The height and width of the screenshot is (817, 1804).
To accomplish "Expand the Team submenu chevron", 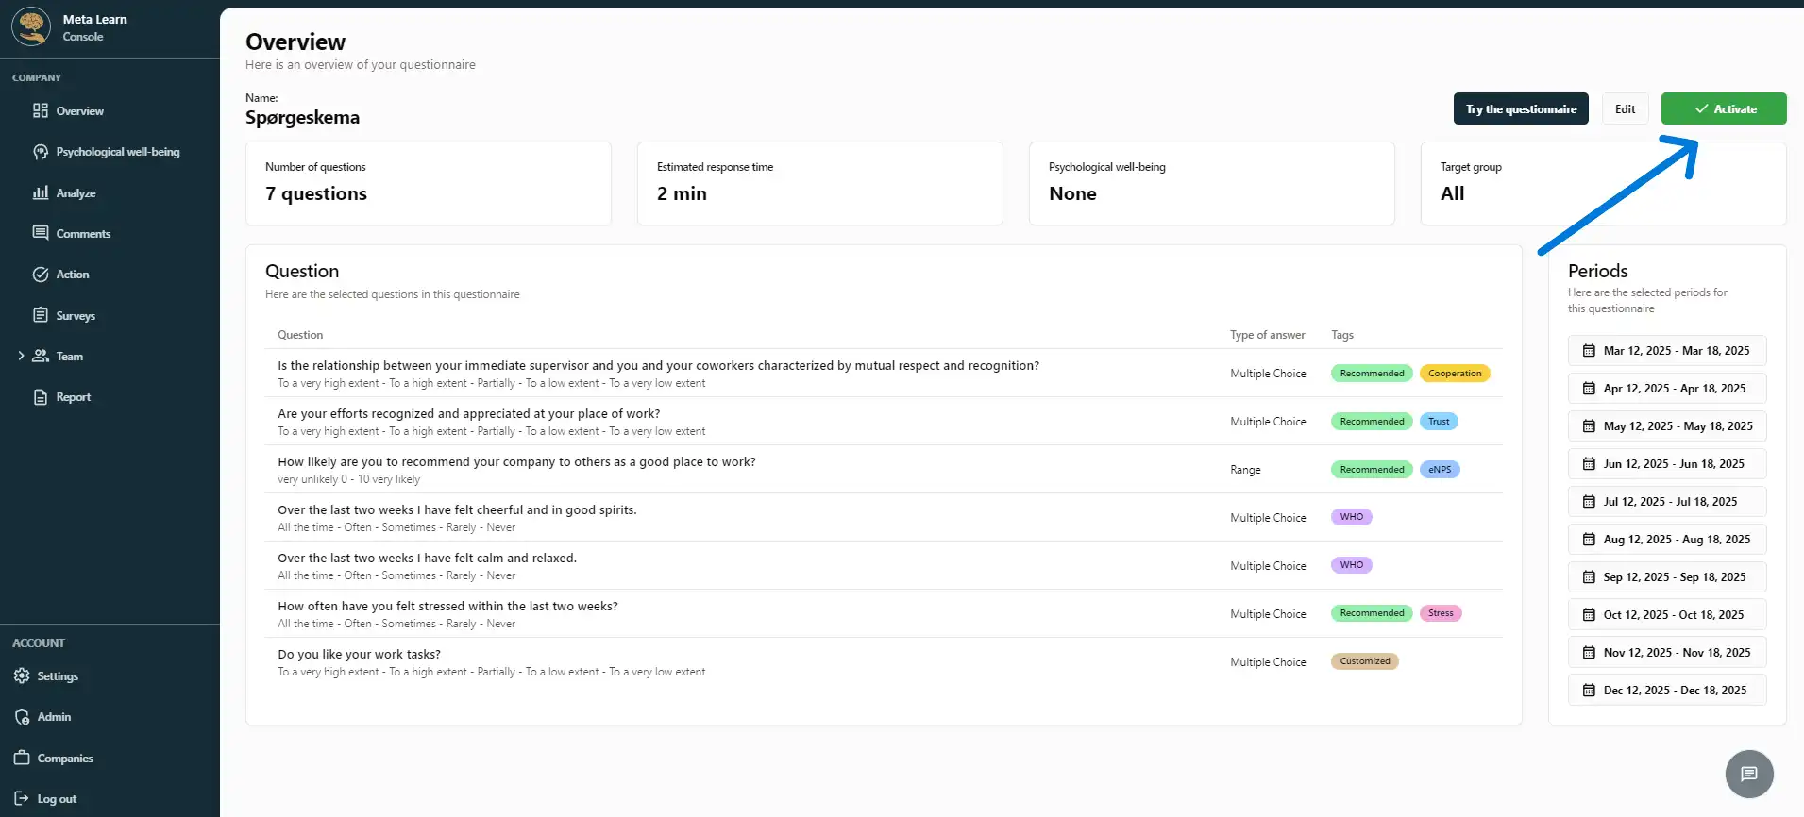I will click(x=21, y=357).
